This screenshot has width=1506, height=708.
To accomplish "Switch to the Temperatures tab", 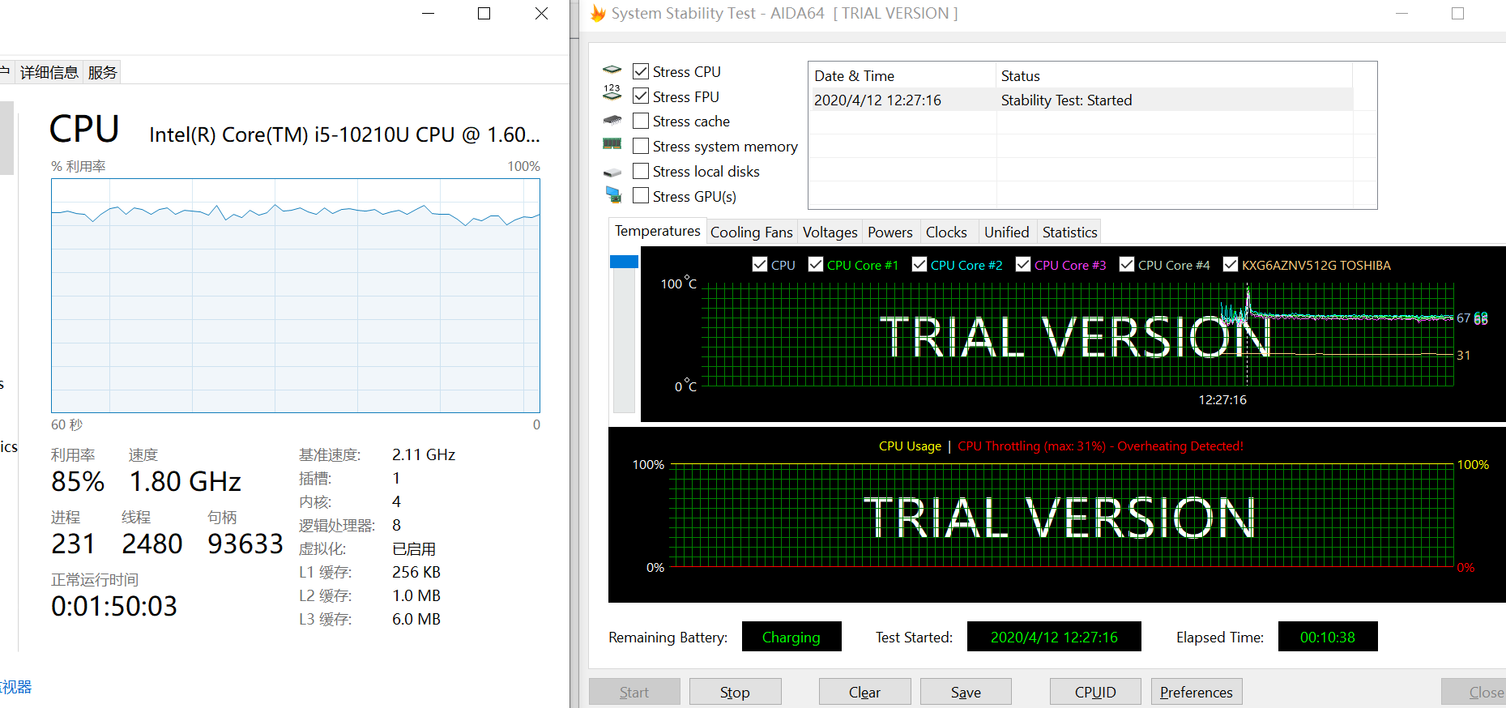I will click(x=657, y=231).
